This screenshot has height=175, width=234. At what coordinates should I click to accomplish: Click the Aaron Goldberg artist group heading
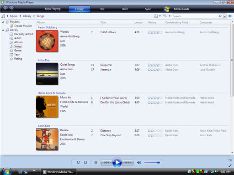48,27
